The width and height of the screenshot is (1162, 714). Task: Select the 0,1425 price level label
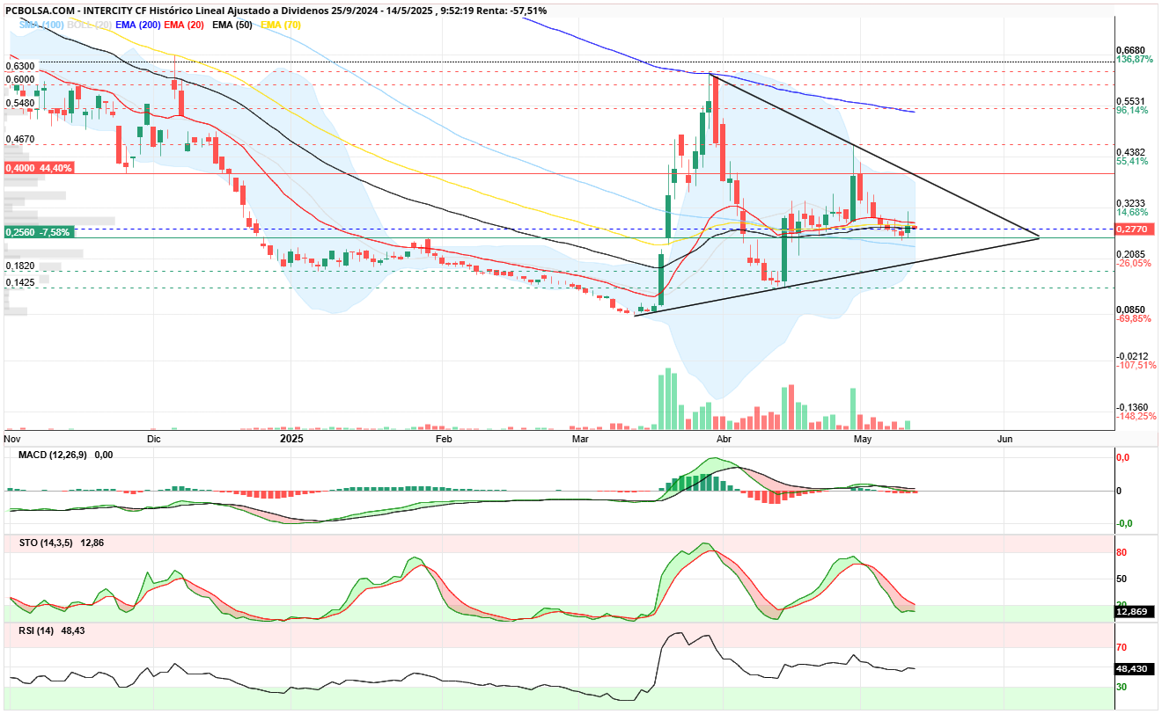[x=20, y=282]
